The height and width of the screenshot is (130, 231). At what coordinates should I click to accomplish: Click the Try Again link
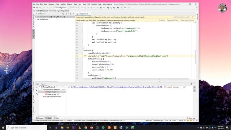pos(162,20)
